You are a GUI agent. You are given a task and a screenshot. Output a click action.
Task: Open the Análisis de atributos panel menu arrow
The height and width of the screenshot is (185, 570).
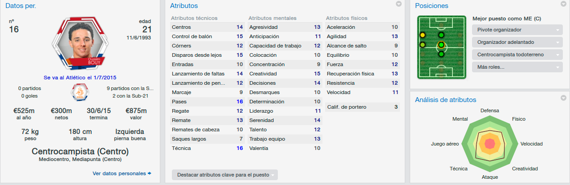563,98
